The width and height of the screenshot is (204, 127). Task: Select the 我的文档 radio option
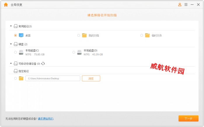79,35
